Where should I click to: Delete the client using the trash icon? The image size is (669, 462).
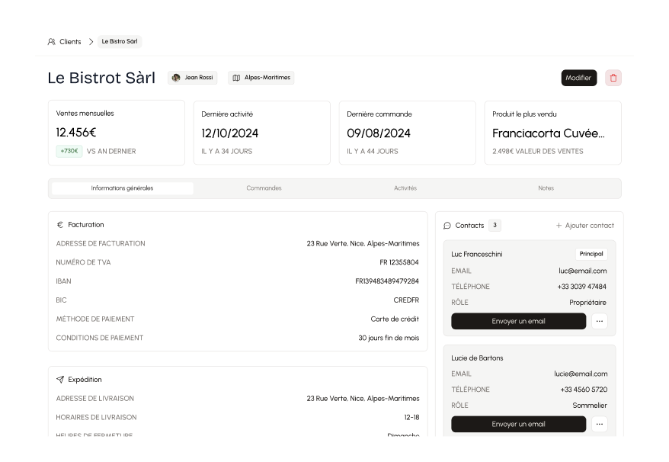pyautogui.click(x=613, y=78)
